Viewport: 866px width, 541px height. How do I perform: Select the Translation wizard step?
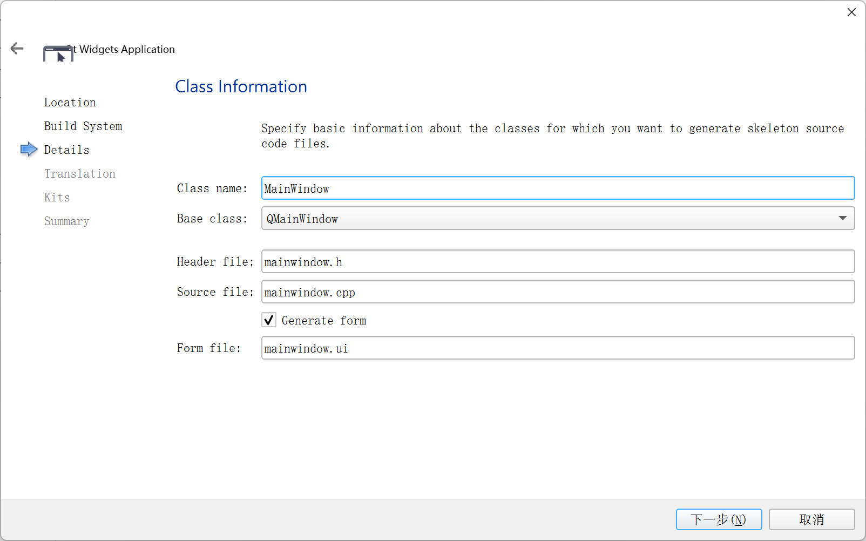pos(80,174)
